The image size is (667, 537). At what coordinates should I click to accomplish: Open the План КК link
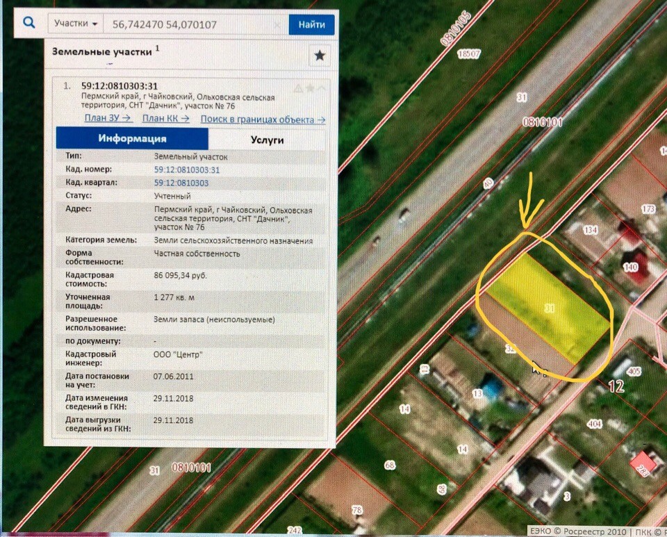[166, 119]
